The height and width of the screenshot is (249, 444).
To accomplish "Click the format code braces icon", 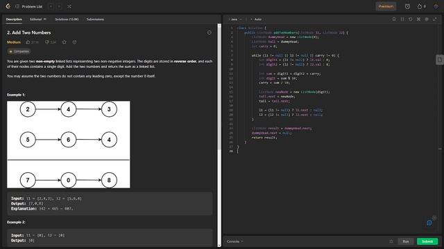I will tap(402, 19).
